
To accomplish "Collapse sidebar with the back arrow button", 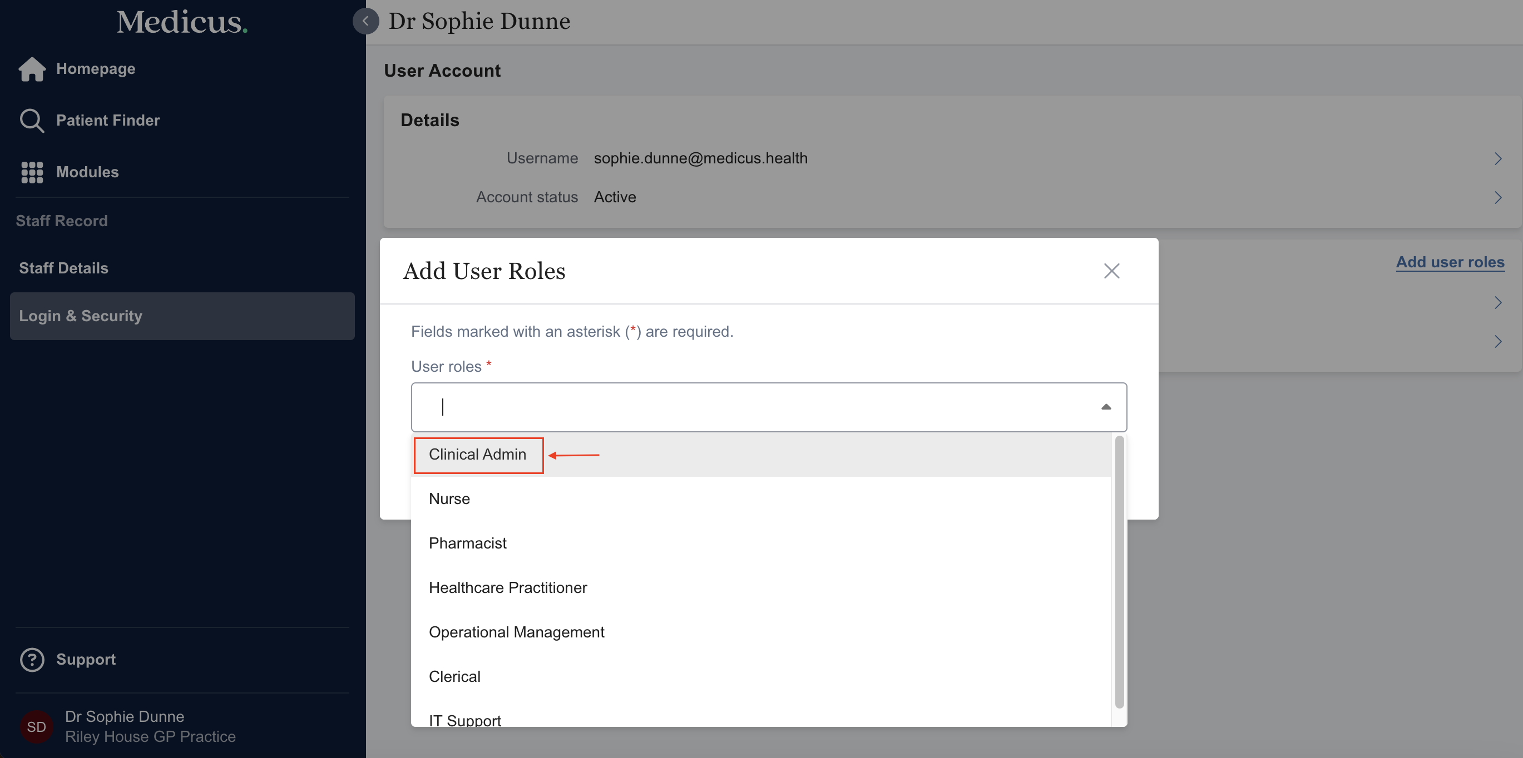I will [365, 21].
